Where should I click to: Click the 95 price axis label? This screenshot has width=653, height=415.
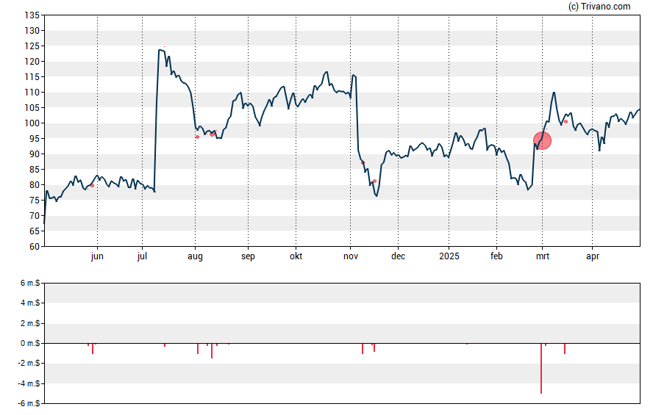tap(35, 139)
